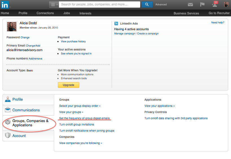
Task: Open Set the frequency of group digest emails
Action: (84, 118)
